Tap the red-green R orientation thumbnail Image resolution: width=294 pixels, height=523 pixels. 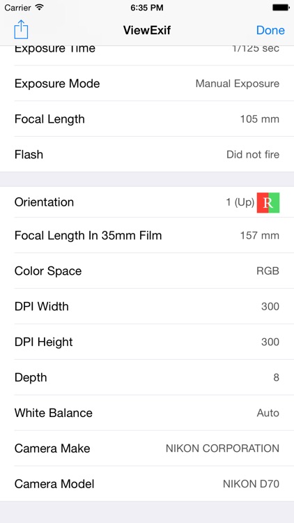point(268,202)
